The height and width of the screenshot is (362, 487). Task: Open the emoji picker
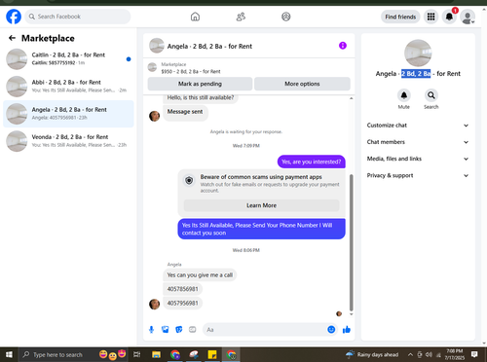tap(331, 330)
